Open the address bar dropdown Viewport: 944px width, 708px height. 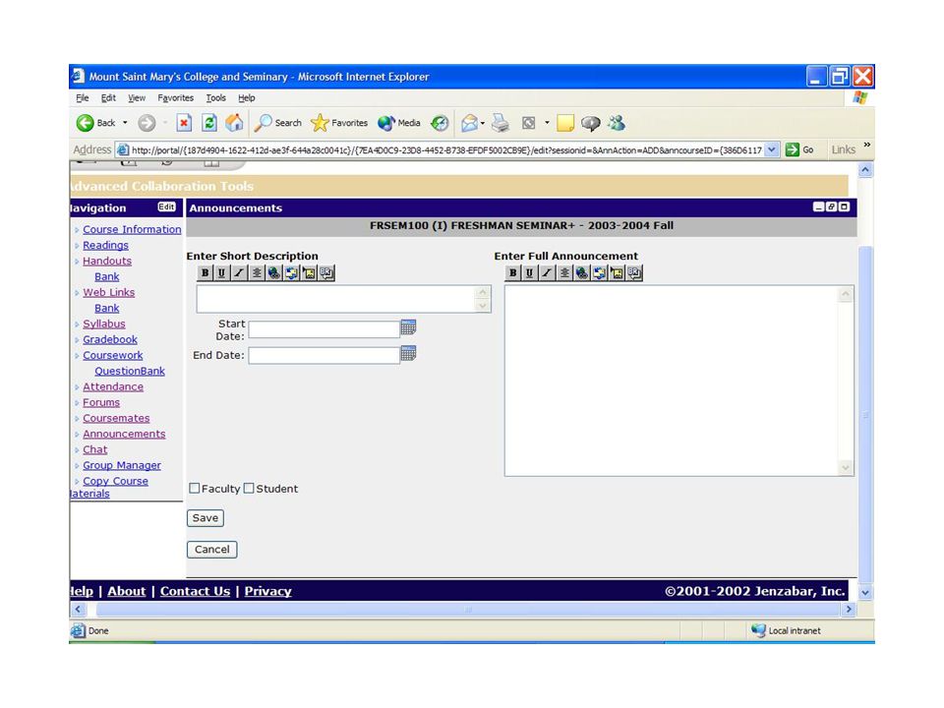coord(772,149)
